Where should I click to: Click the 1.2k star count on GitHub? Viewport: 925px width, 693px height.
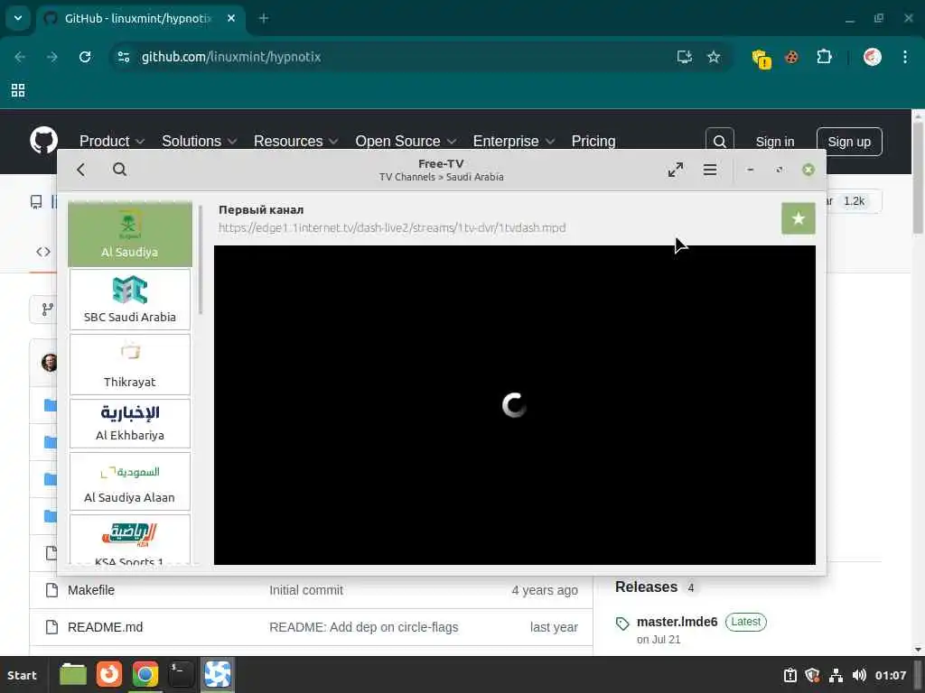(854, 201)
